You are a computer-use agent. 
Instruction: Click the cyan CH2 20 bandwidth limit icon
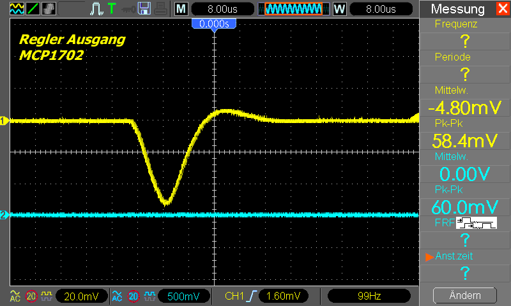[133, 296]
